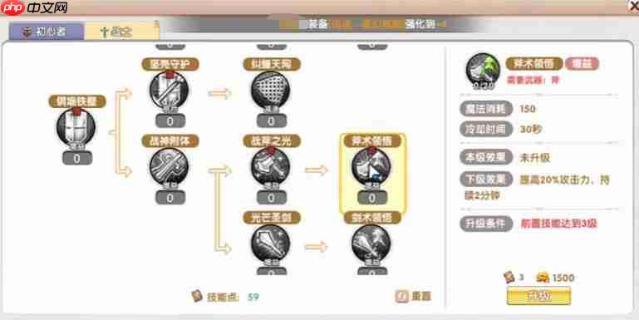639x320 pixels.
Task: Click the remaining skill points value 59
Action: tap(253, 298)
